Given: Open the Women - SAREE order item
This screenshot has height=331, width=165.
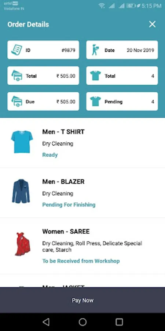Looking at the screenshot, I should coord(82,246).
